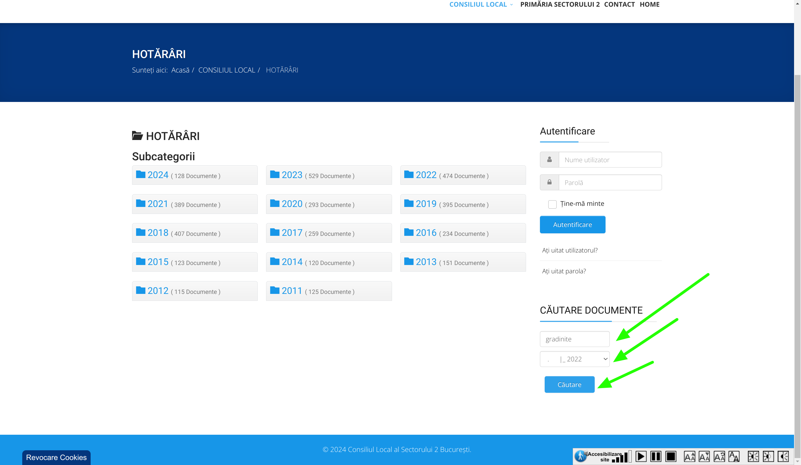The height and width of the screenshot is (465, 801).
Task: Click the decrease font size icon
Action: tap(704, 456)
